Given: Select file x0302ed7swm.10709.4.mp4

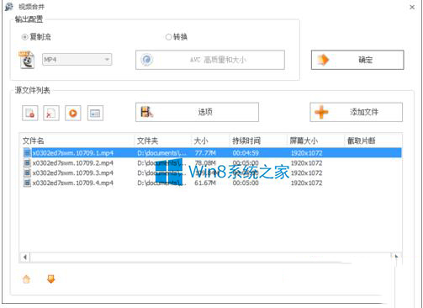Looking at the screenshot, I should pyautogui.click(x=73, y=183).
